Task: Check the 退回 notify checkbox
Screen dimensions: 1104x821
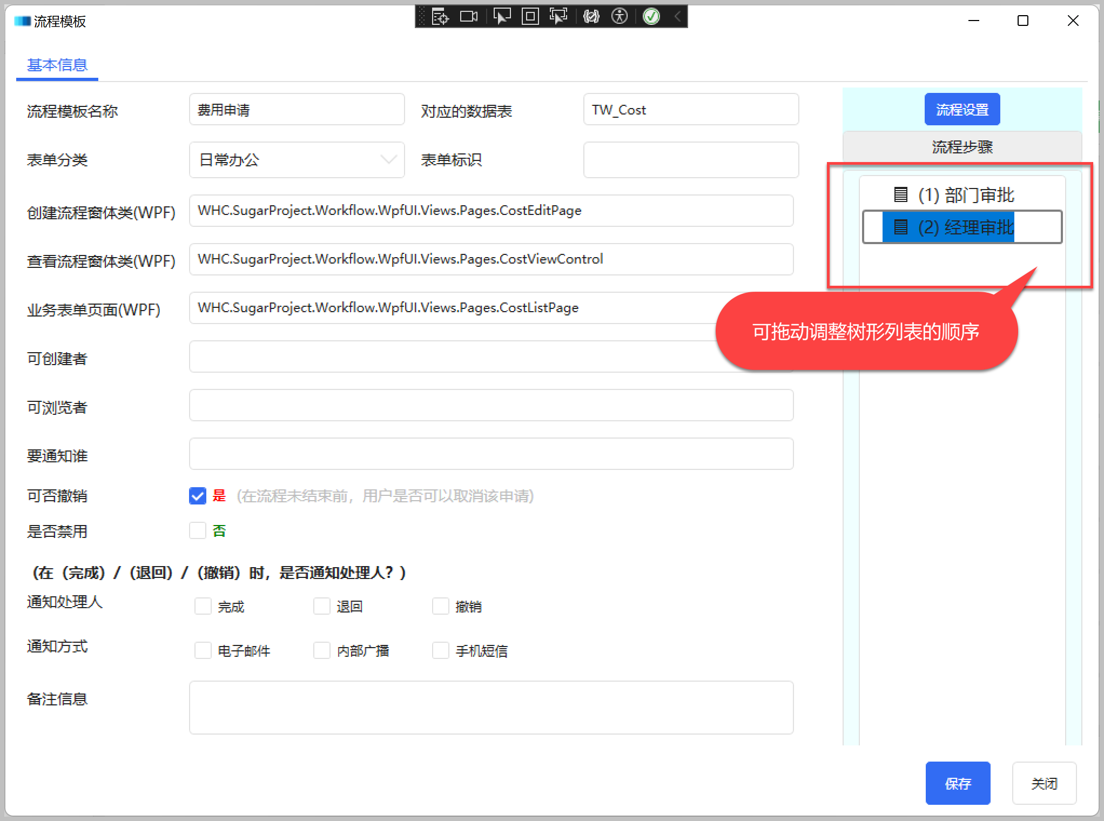Action: tap(322, 606)
